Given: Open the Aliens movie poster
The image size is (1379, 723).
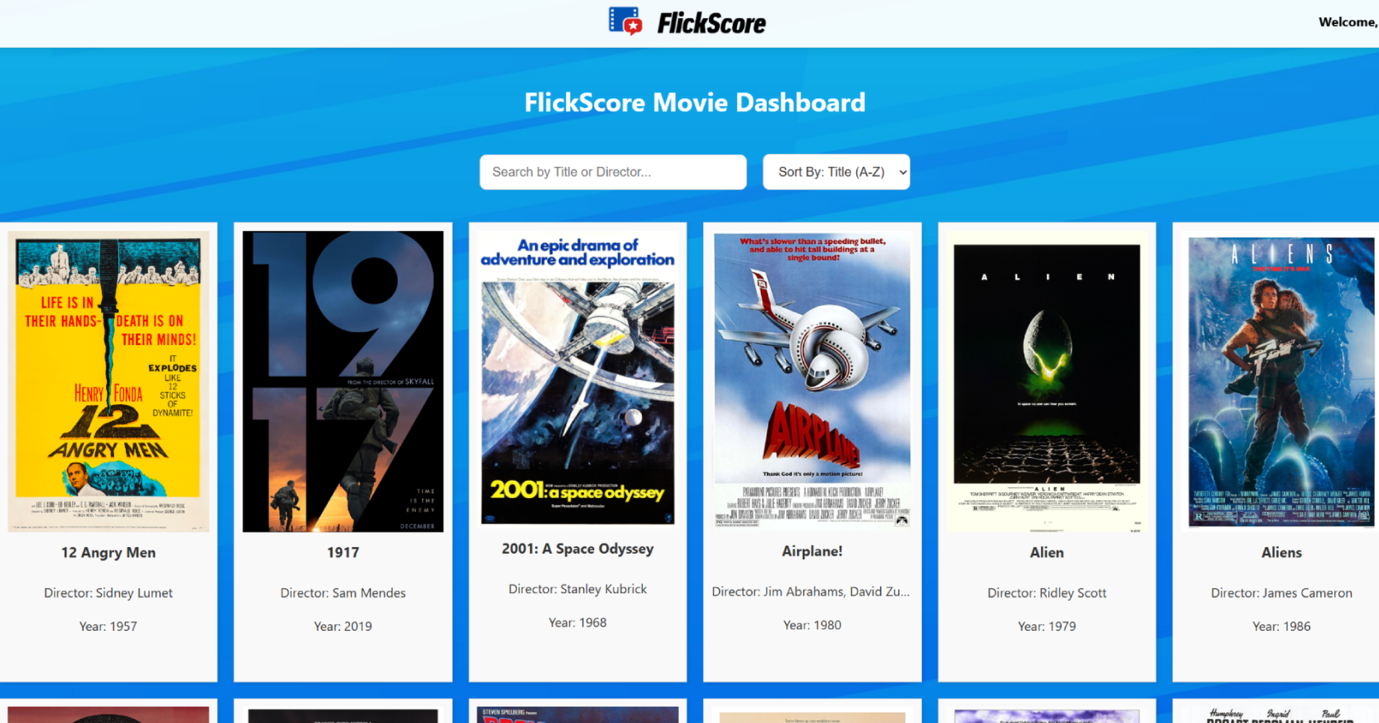Looking at the screenshot, I should 1281,382.
